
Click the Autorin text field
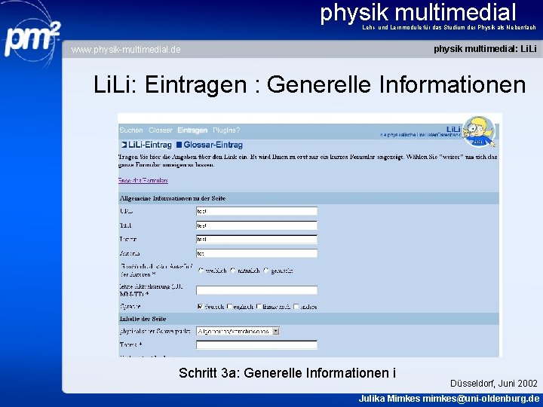pos(256,253)
